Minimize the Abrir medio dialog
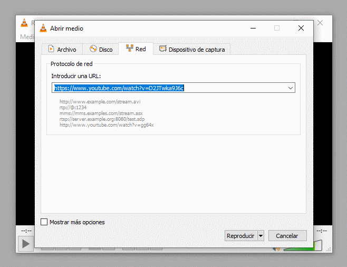The width and height of the screenshot is (347, 267). click(x=253, y=28)
